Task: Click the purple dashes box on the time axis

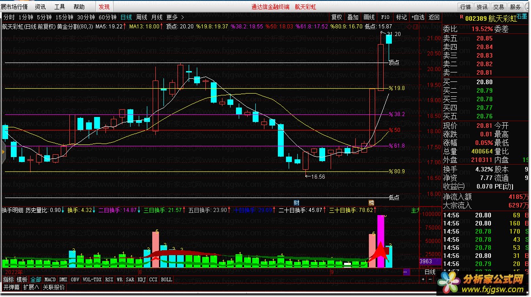Action: (406, 272)
